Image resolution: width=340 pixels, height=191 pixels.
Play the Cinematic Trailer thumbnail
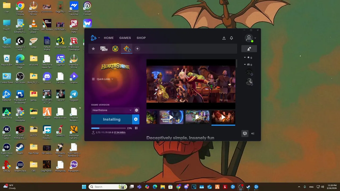coord(171,117)
